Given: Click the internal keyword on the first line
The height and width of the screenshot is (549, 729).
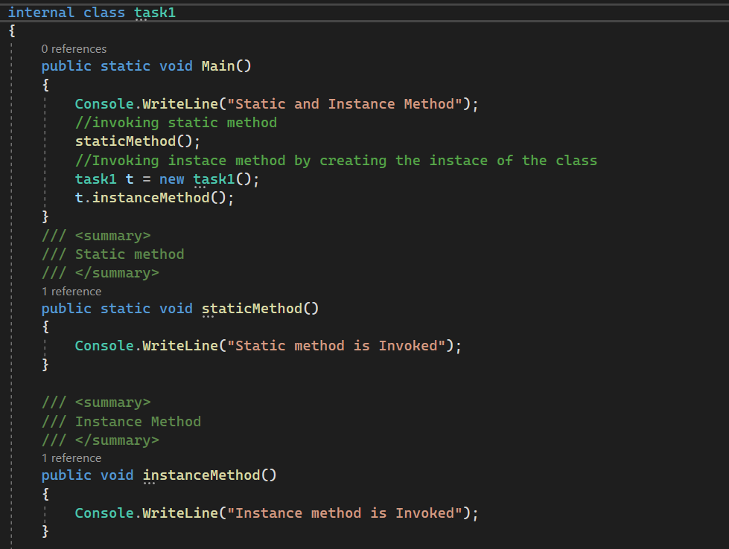Looking at the screenshot, I should 41,12.
